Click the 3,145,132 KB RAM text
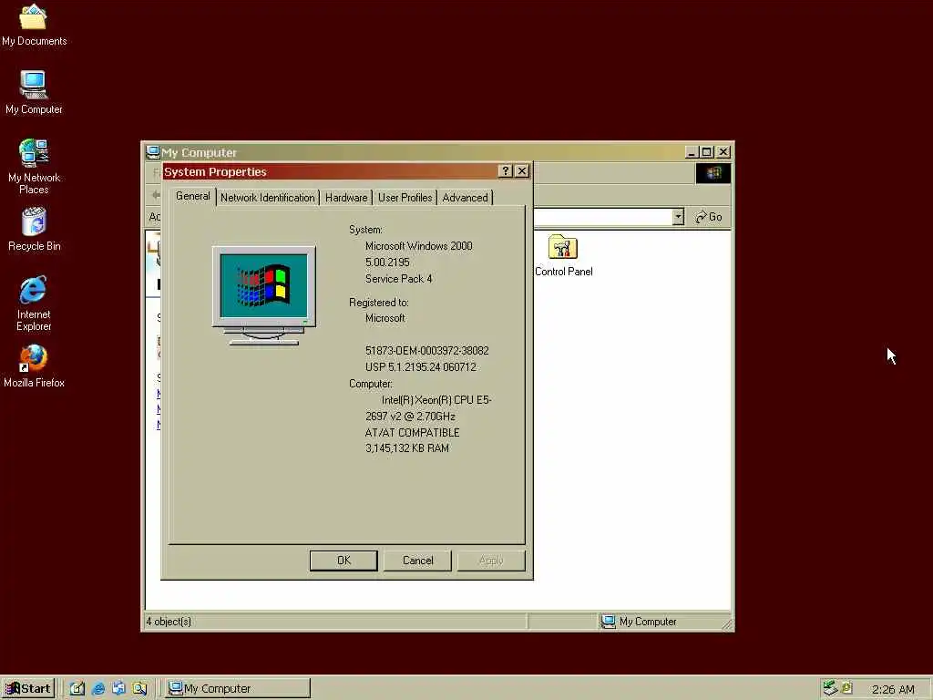The height and width of the screenshot is (700, 933). click(407, 448)
